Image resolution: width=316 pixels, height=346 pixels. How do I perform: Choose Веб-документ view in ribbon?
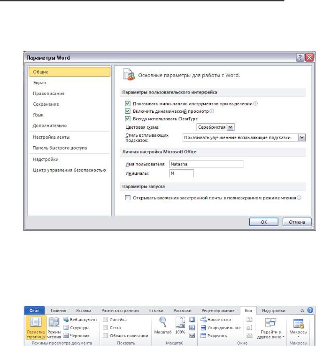(80, 320)
